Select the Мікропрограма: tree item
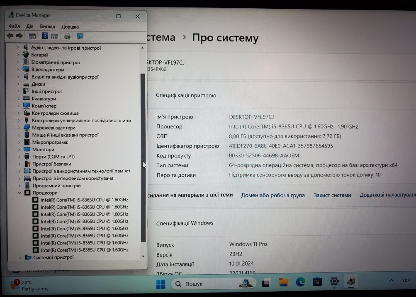Screen dimensions: 416x297 (x=50, y=142)
